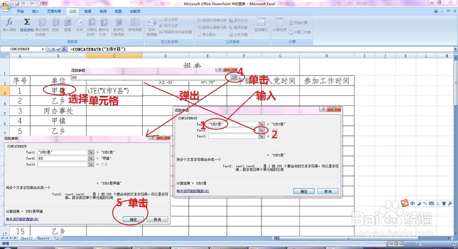Image resolution: width=458 pixels, height=249 pixels.
Task: Toggle Sogou 中 Chinese/English mode
Action: [x=413, y=203]
